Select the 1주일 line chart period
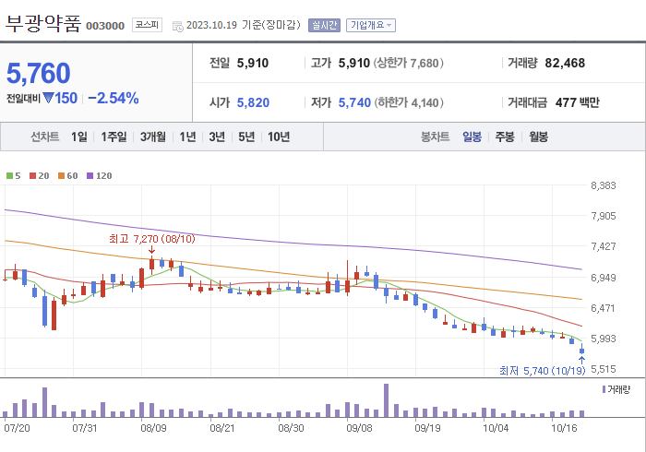Image resolution: width=646 pixels, height=452 pixels. (114, 137)
